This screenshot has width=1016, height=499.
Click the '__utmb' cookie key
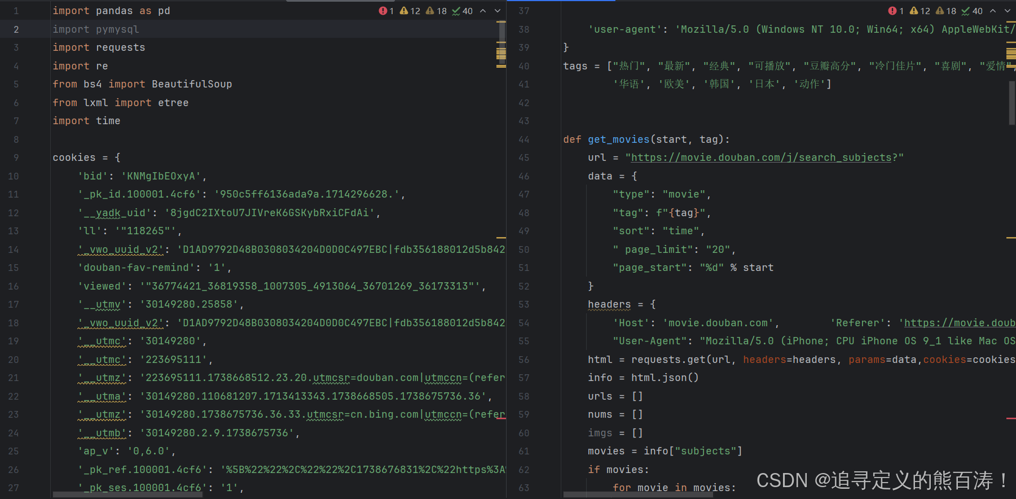tap(102, 433)
